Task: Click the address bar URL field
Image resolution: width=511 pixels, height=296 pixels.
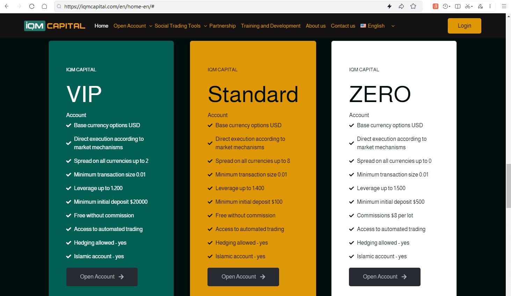Action: [x=224, y=6]
